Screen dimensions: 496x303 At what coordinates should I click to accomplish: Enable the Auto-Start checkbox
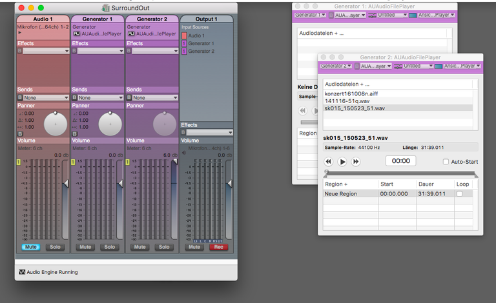pyautogui.click(x=446, y=162)
